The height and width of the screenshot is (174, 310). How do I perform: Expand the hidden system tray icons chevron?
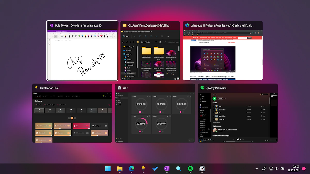click(257, 169)
